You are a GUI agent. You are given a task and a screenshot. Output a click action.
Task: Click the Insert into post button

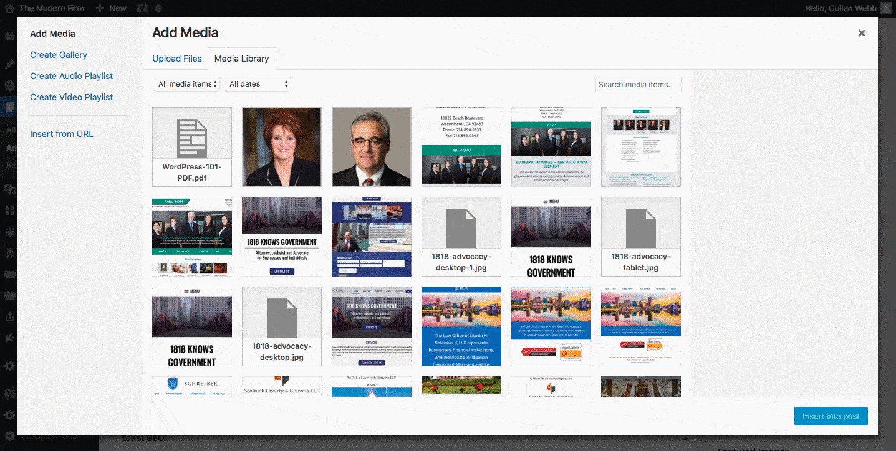point(831,415)
